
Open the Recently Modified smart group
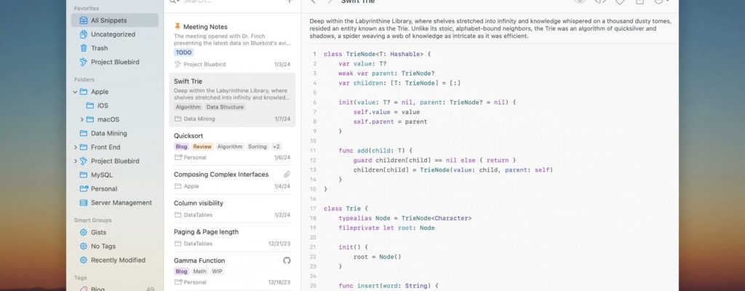116,260
